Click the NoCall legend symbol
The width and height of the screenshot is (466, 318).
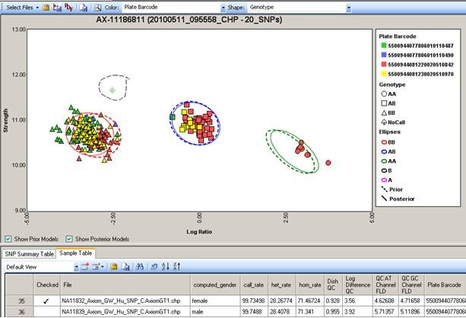tap(384, 122)
